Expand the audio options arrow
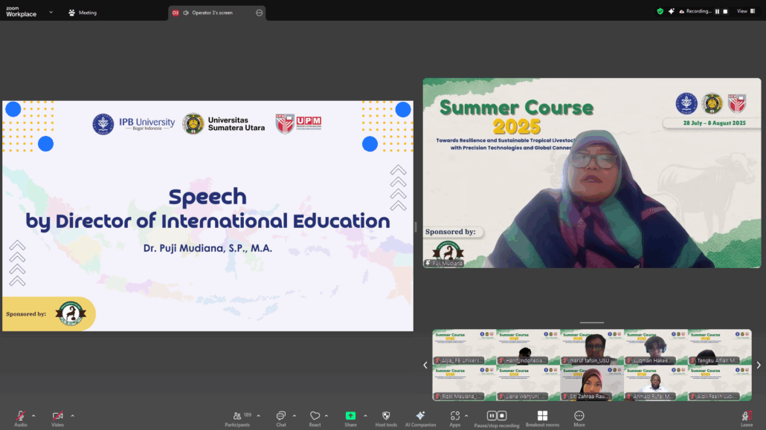Screen dimensions: 766x430 pyautogui.click(x=35, y=415)
